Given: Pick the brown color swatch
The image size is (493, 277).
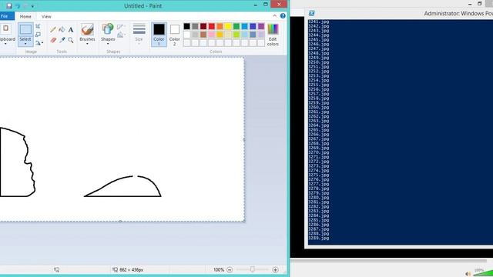Looking at the screenshot, I should pos(203,35).
